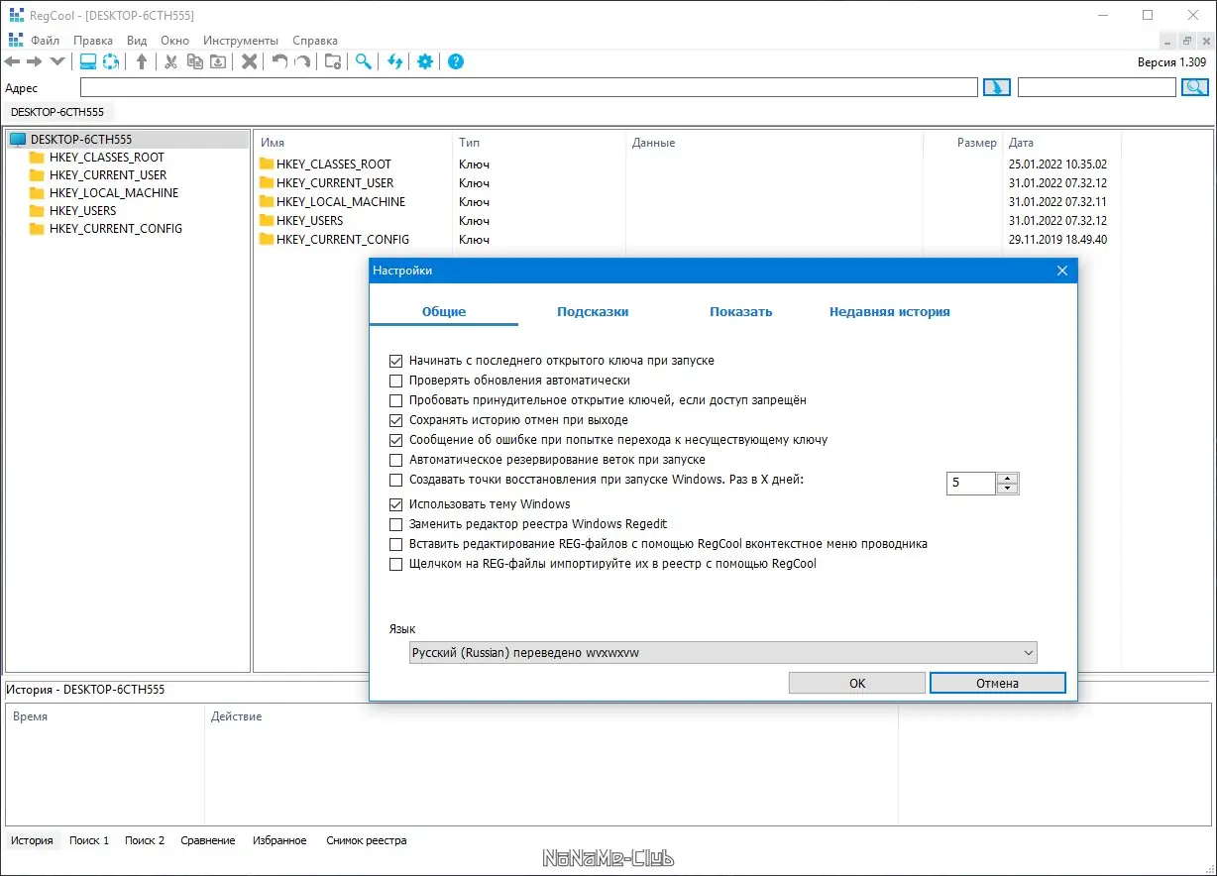Enable Автоматическое резервирование веток при запуске
1217x876 pixels.
coord(396,460)
